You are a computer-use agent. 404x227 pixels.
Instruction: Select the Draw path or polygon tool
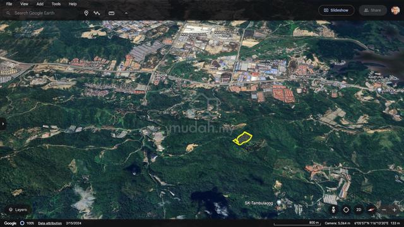(x=97, y=13)
